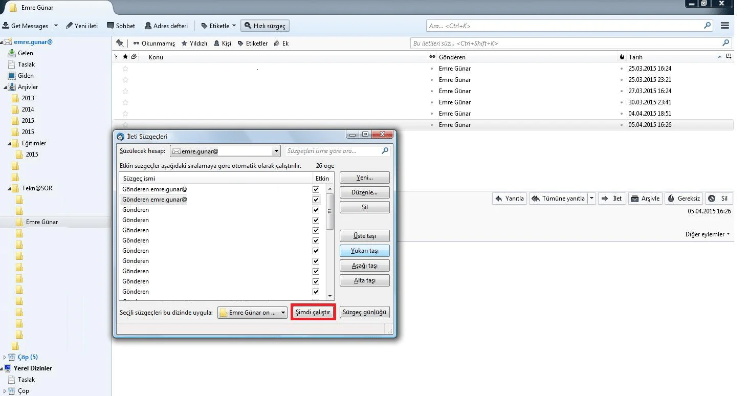Viewport: 749px width, 396px height.
Task: Filter by Etiketler tags
Action: click(x=253, y=43)
